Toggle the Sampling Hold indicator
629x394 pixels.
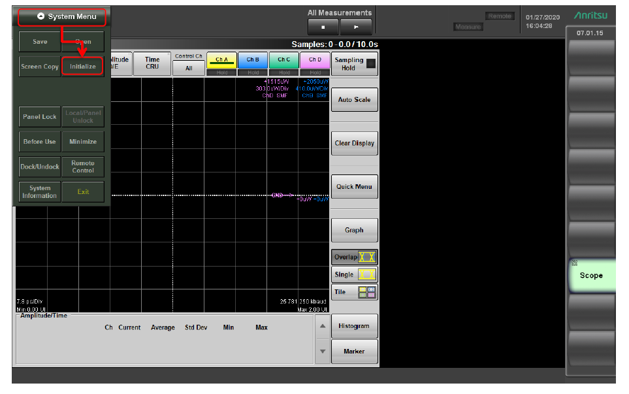click(371, 63)
